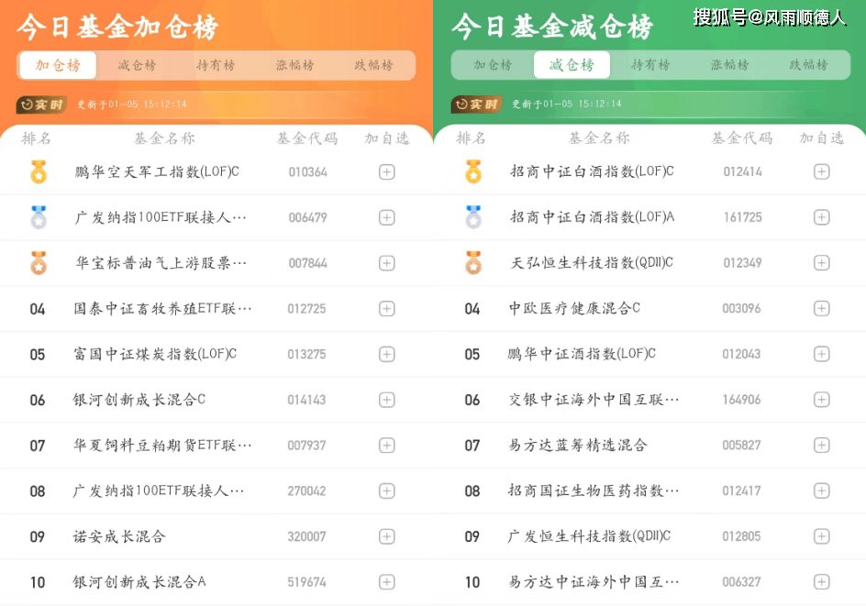
Task: Click the orange 实时 badge on left panel
Action: [41, 105]
